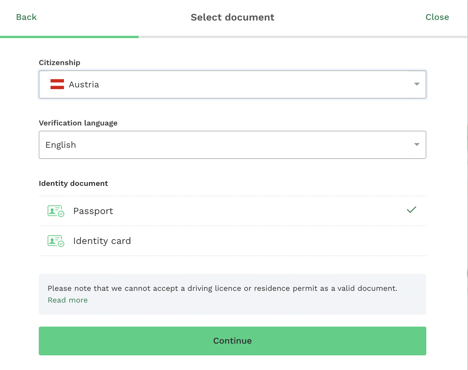Open the Citizenship dropdown arrow
The height and width of the screenshot is (370, 468).
click(417, 84)
